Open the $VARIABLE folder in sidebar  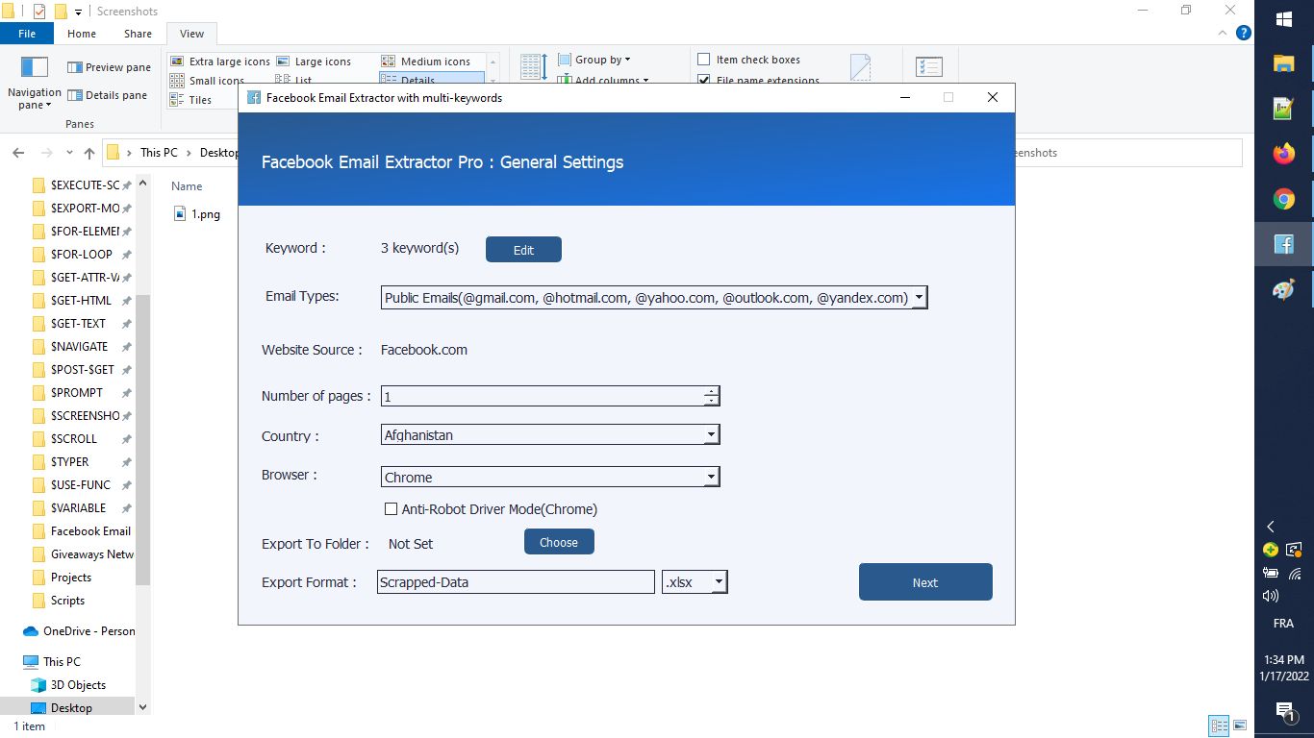coord(81,508)
